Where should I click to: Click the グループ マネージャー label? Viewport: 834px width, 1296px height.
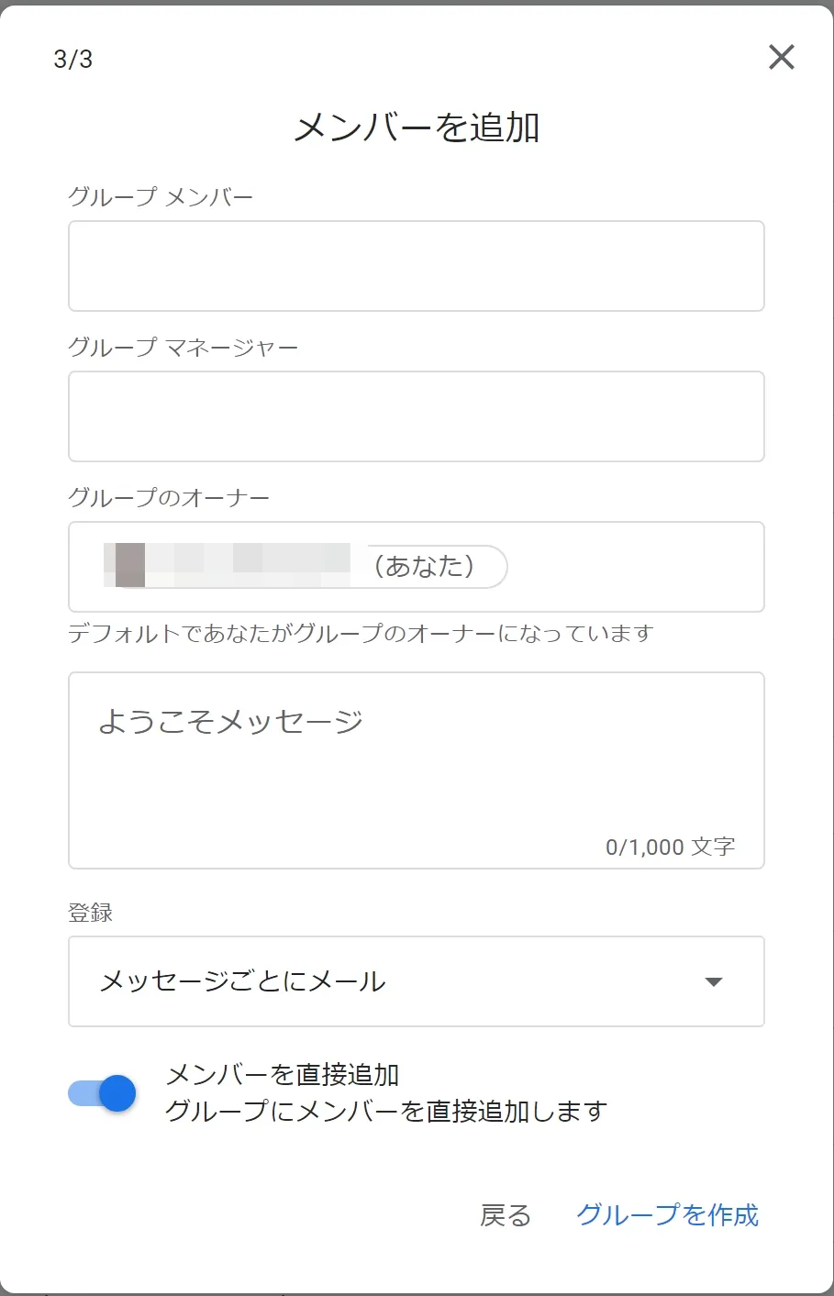183,348
